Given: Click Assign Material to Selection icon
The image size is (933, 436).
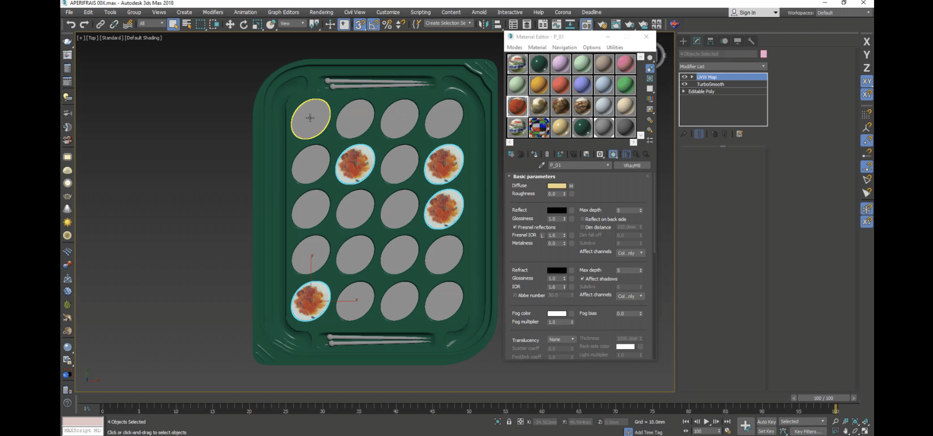Looking at the screenshot, I should pyautogui.click(x=534, y=154).
